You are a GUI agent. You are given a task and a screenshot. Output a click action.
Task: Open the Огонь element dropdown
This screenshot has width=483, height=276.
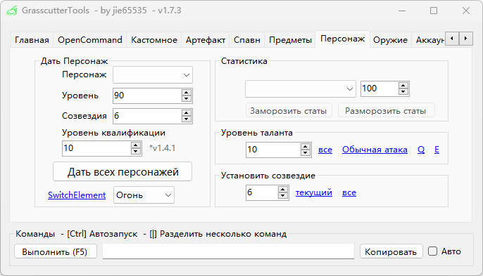tap(144, 195)
